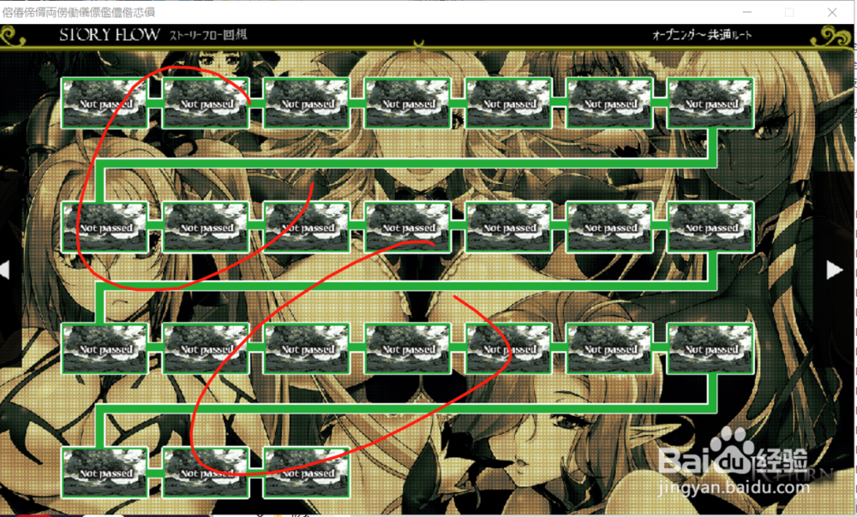This screenshot has height=517, width=857.
Task: Open fifth scene thumbnail in second row
Action: tap(508, 227)
